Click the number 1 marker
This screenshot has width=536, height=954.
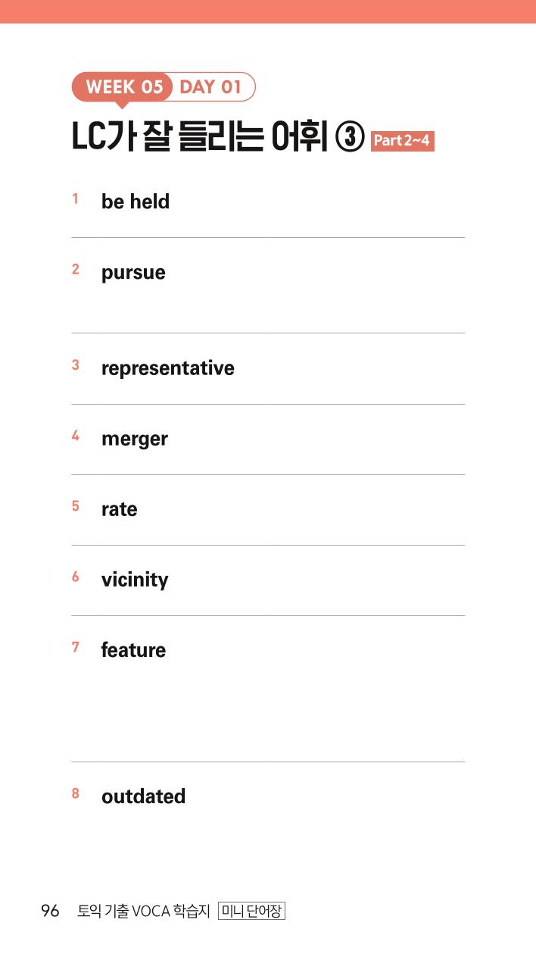click(75, 199)
